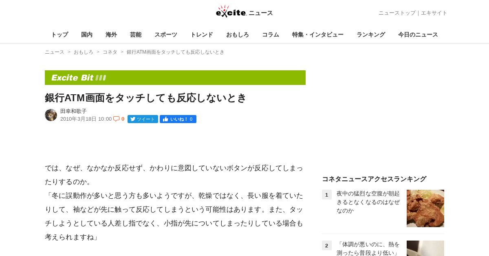
Task: Select the トレンド menu item
Action: point(202,35)
